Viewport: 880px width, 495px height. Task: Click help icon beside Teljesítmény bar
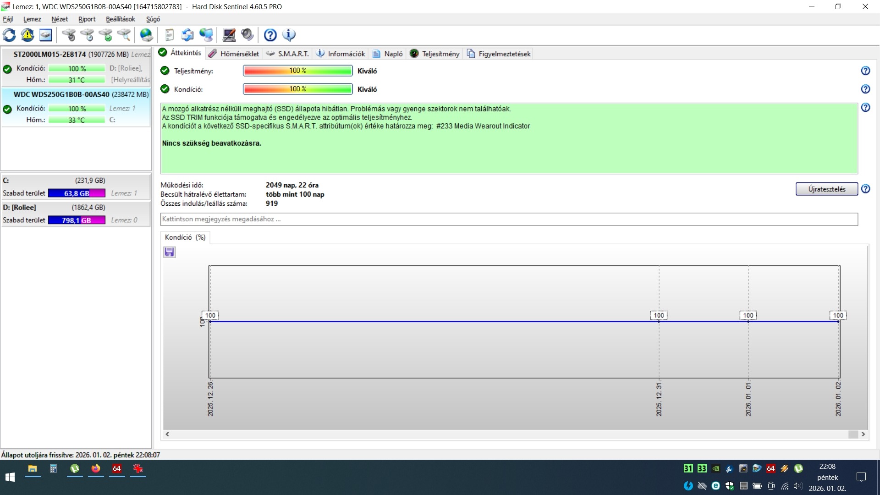(x=865, y=71)
